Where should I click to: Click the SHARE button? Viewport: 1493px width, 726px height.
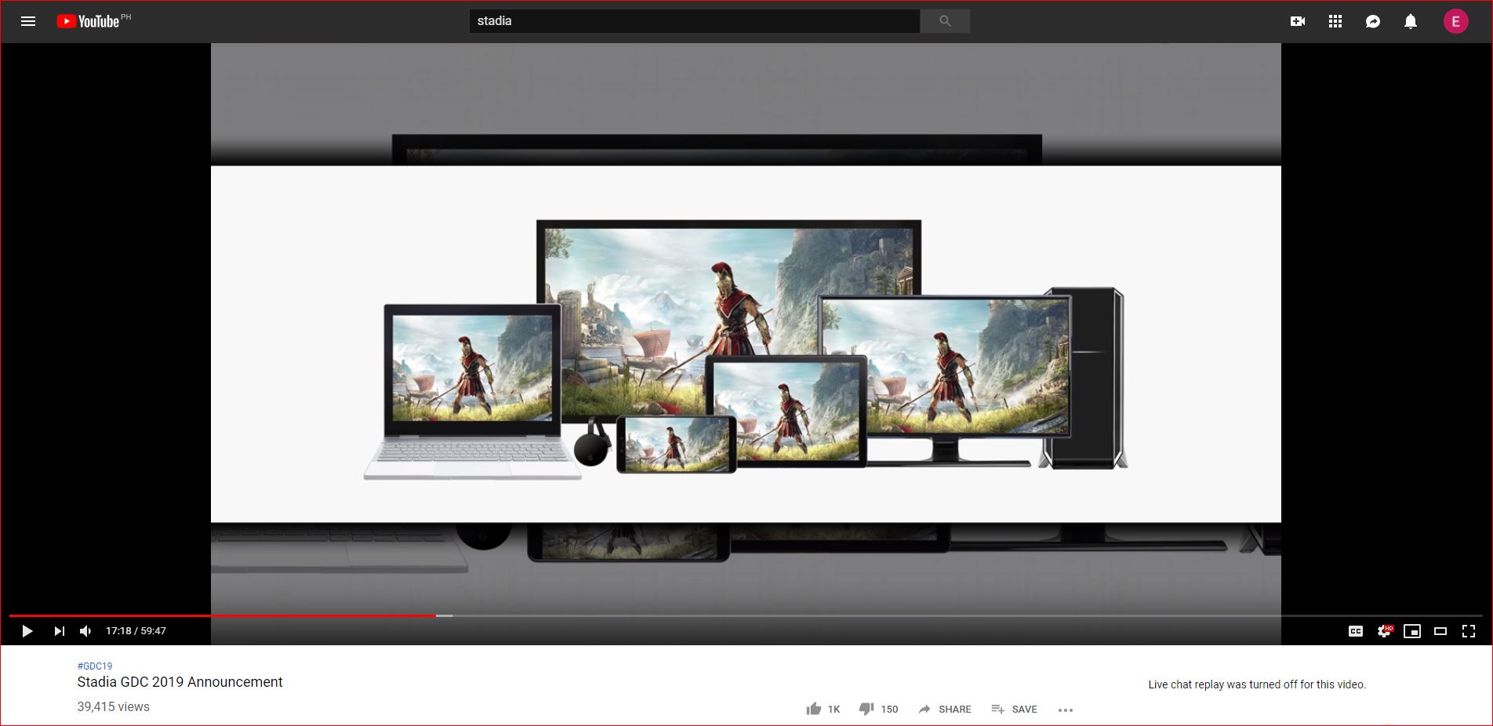[x=945, y=709]
